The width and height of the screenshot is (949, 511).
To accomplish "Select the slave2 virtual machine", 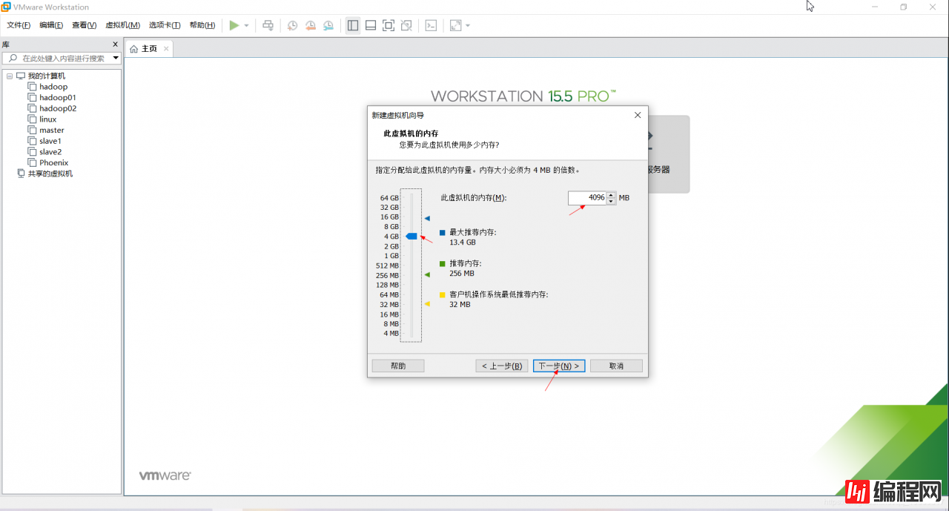I will click(50, 151).
